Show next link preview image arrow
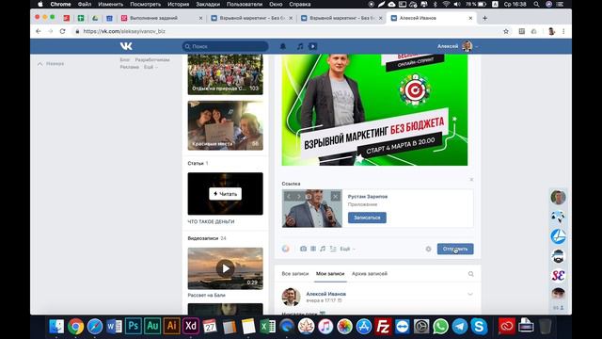 pyautogui.click(x=298, y=197)
